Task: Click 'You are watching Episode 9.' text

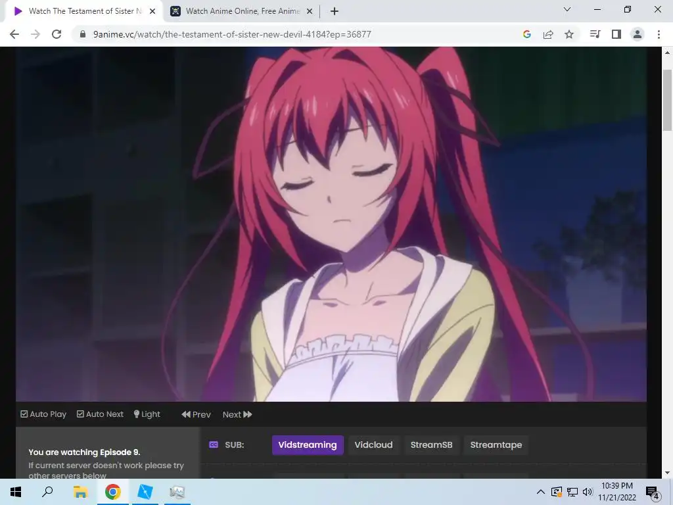Action: 84,452
